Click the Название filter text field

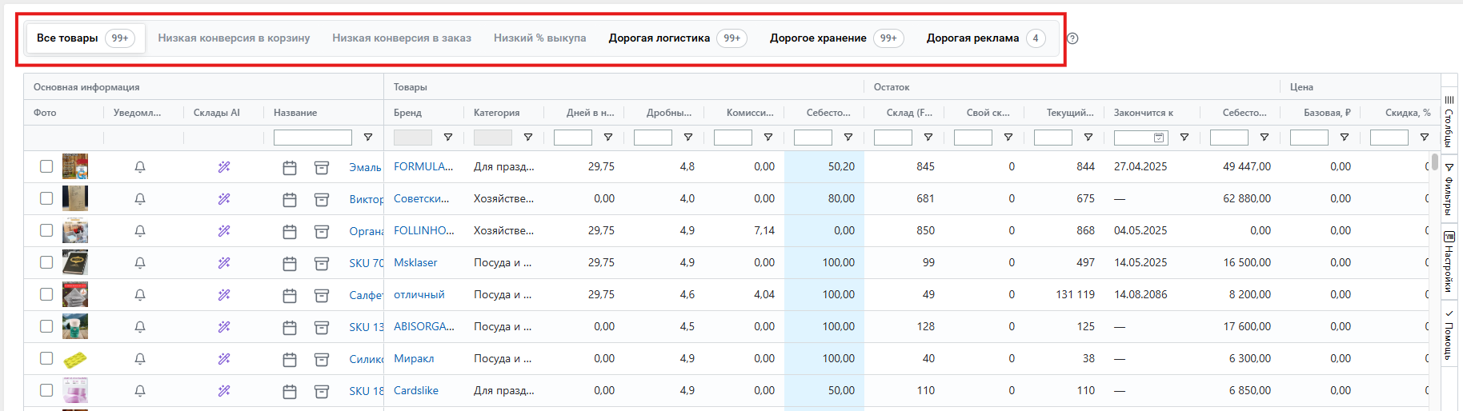(x=312, y=138)
